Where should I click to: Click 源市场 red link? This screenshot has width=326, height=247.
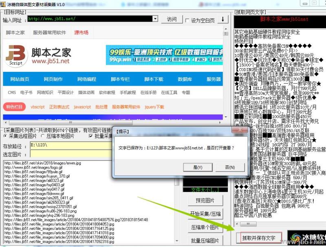(81, 33)
